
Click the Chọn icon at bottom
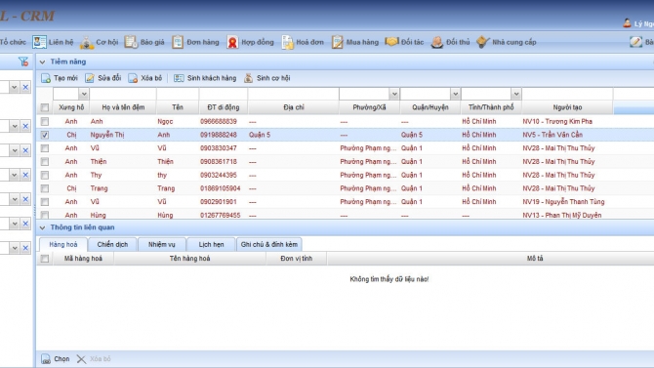(x=46, y=359)
